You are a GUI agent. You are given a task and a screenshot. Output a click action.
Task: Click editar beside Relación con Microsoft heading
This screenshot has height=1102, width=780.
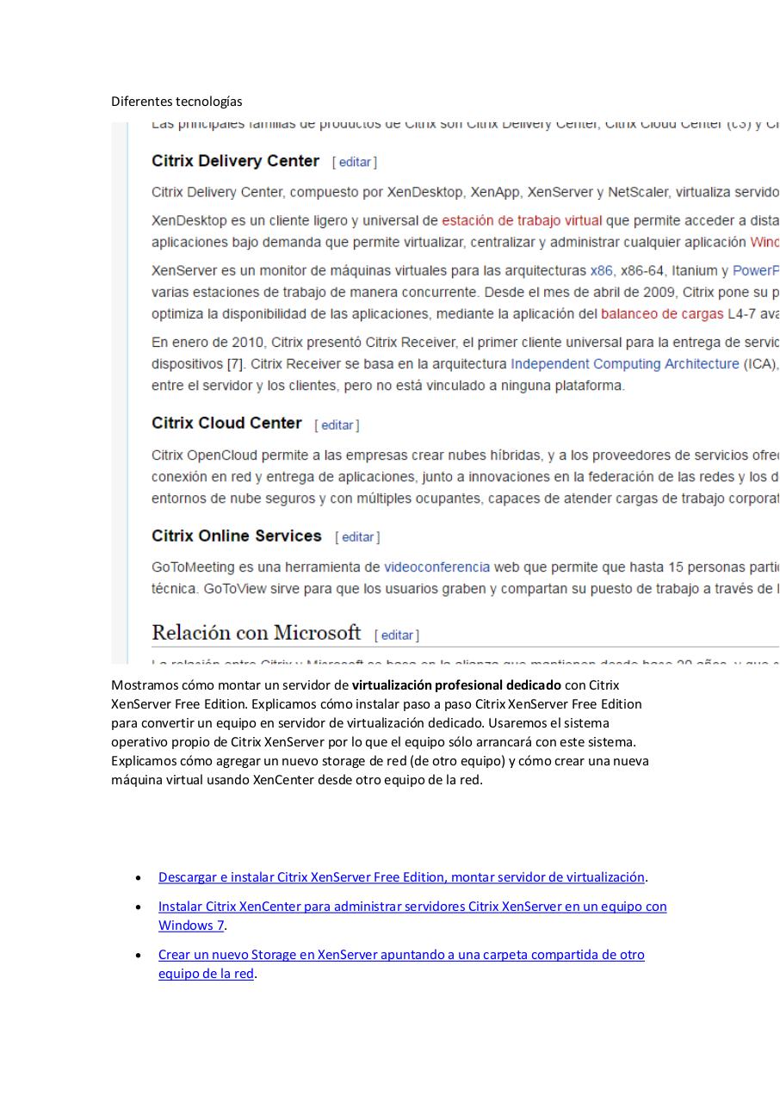click(397, 635)
